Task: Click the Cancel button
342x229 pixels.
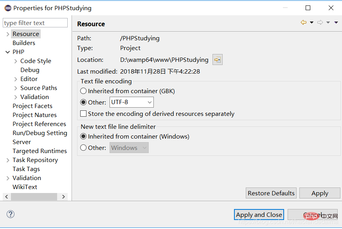Action: (x=313, y=215)
